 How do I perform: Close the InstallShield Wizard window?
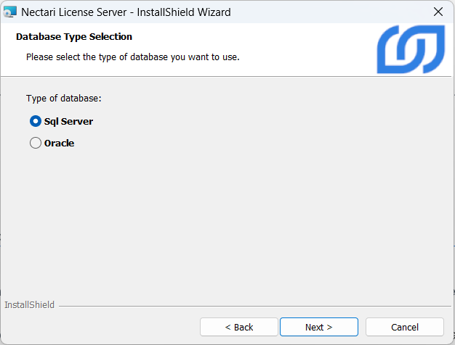click(x=438, y=12)
